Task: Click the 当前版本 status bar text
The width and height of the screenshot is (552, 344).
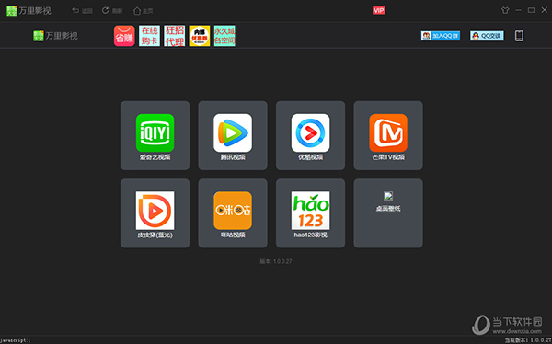Action: tap(528, 340)
